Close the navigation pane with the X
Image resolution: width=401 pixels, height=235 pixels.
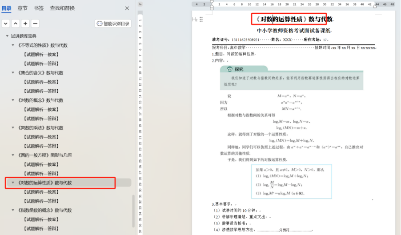127,8
